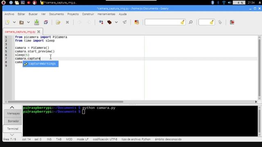Open the Archivo menu
262x147 pixels.
click(x=9, y=14)
